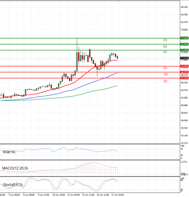Click the 5 Jun 00:00 time label
189x197 pixels.
coord(14,195)
